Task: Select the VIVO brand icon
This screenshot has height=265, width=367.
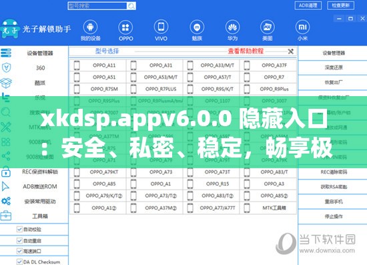Action: (161, 27)
